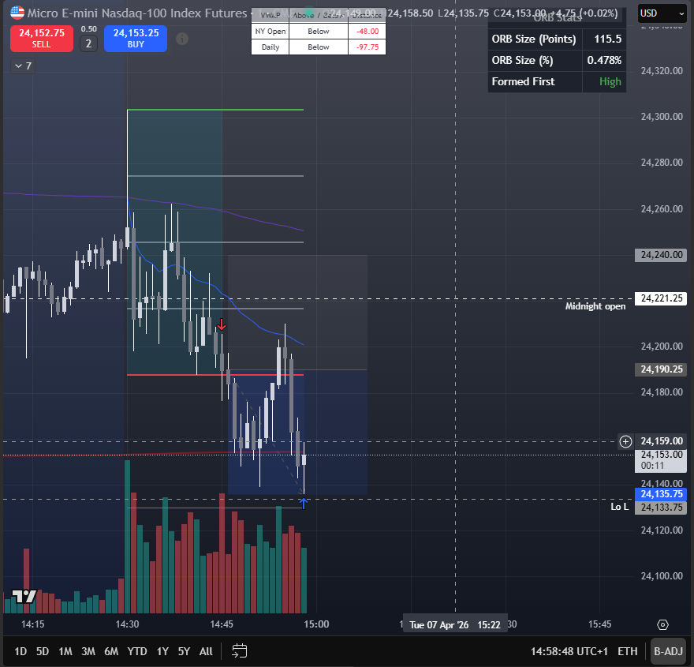Click the current price 24,153.00 countdown label
The image size is (694, 667).
(661, 459)
